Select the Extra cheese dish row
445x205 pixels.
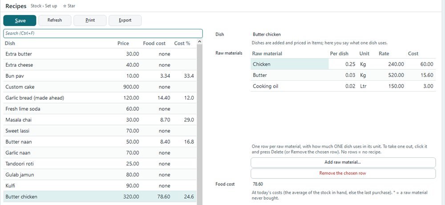[x=100, y=65]
